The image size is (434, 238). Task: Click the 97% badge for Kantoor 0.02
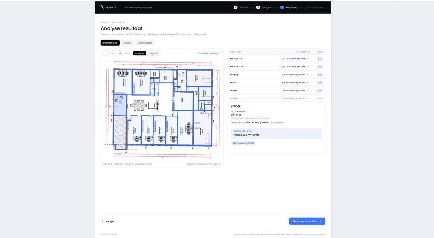[x=320, y=58]
